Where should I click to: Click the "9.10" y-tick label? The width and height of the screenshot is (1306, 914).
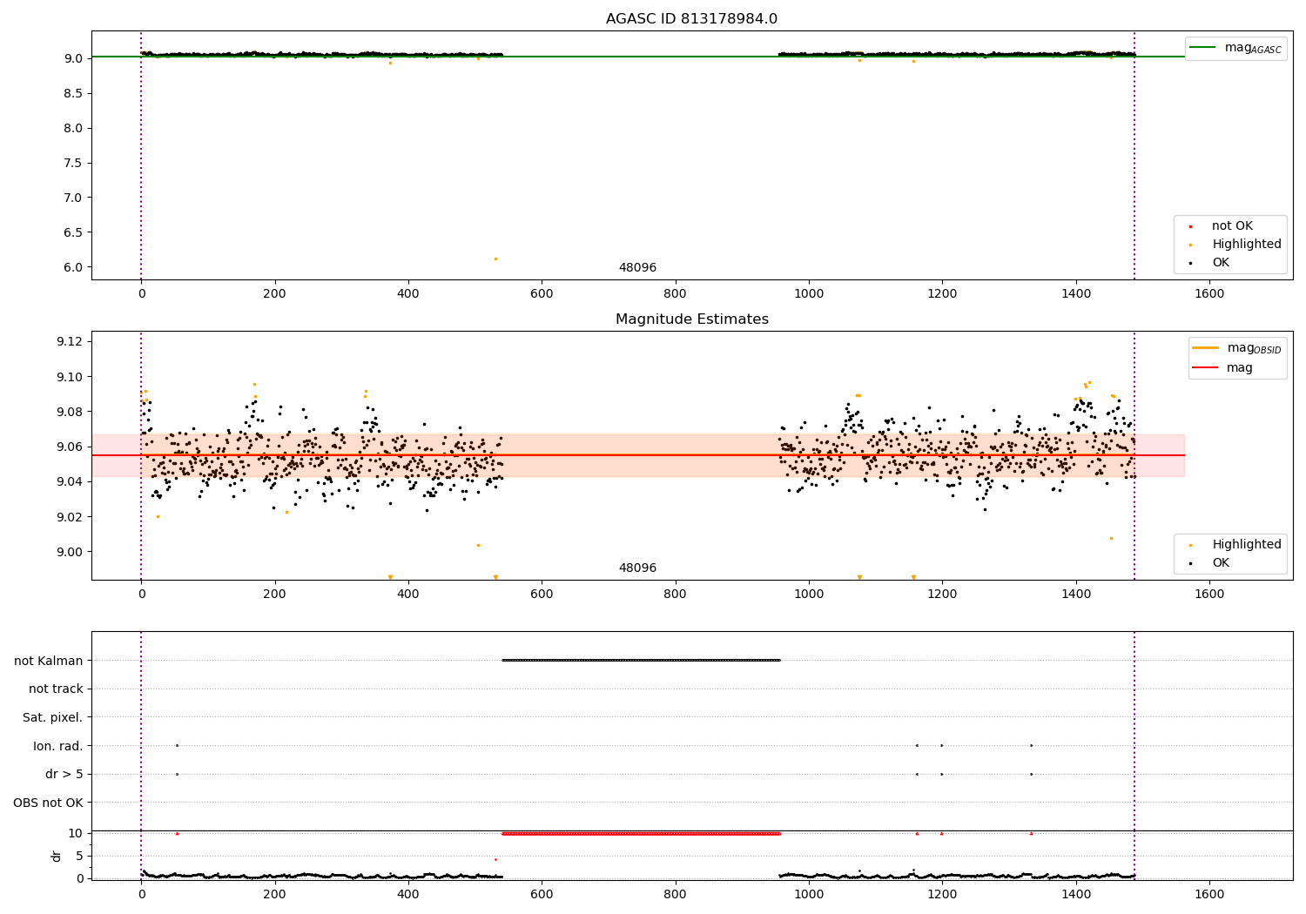(x=69, y=377)
